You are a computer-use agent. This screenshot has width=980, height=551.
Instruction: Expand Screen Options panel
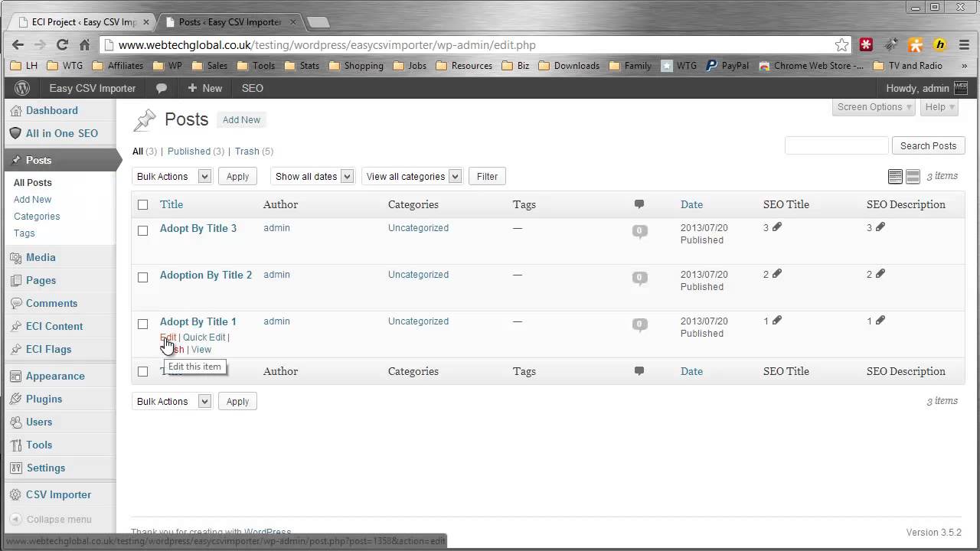pos(874,107)
